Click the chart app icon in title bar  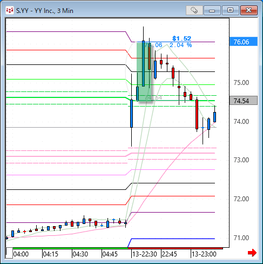[10, 10]
